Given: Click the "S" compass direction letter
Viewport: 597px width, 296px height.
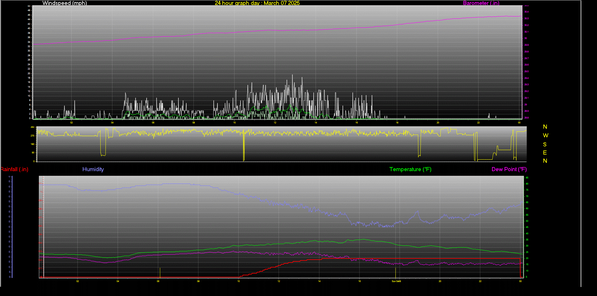Looking at the screenshot, I should coord(545,144).
